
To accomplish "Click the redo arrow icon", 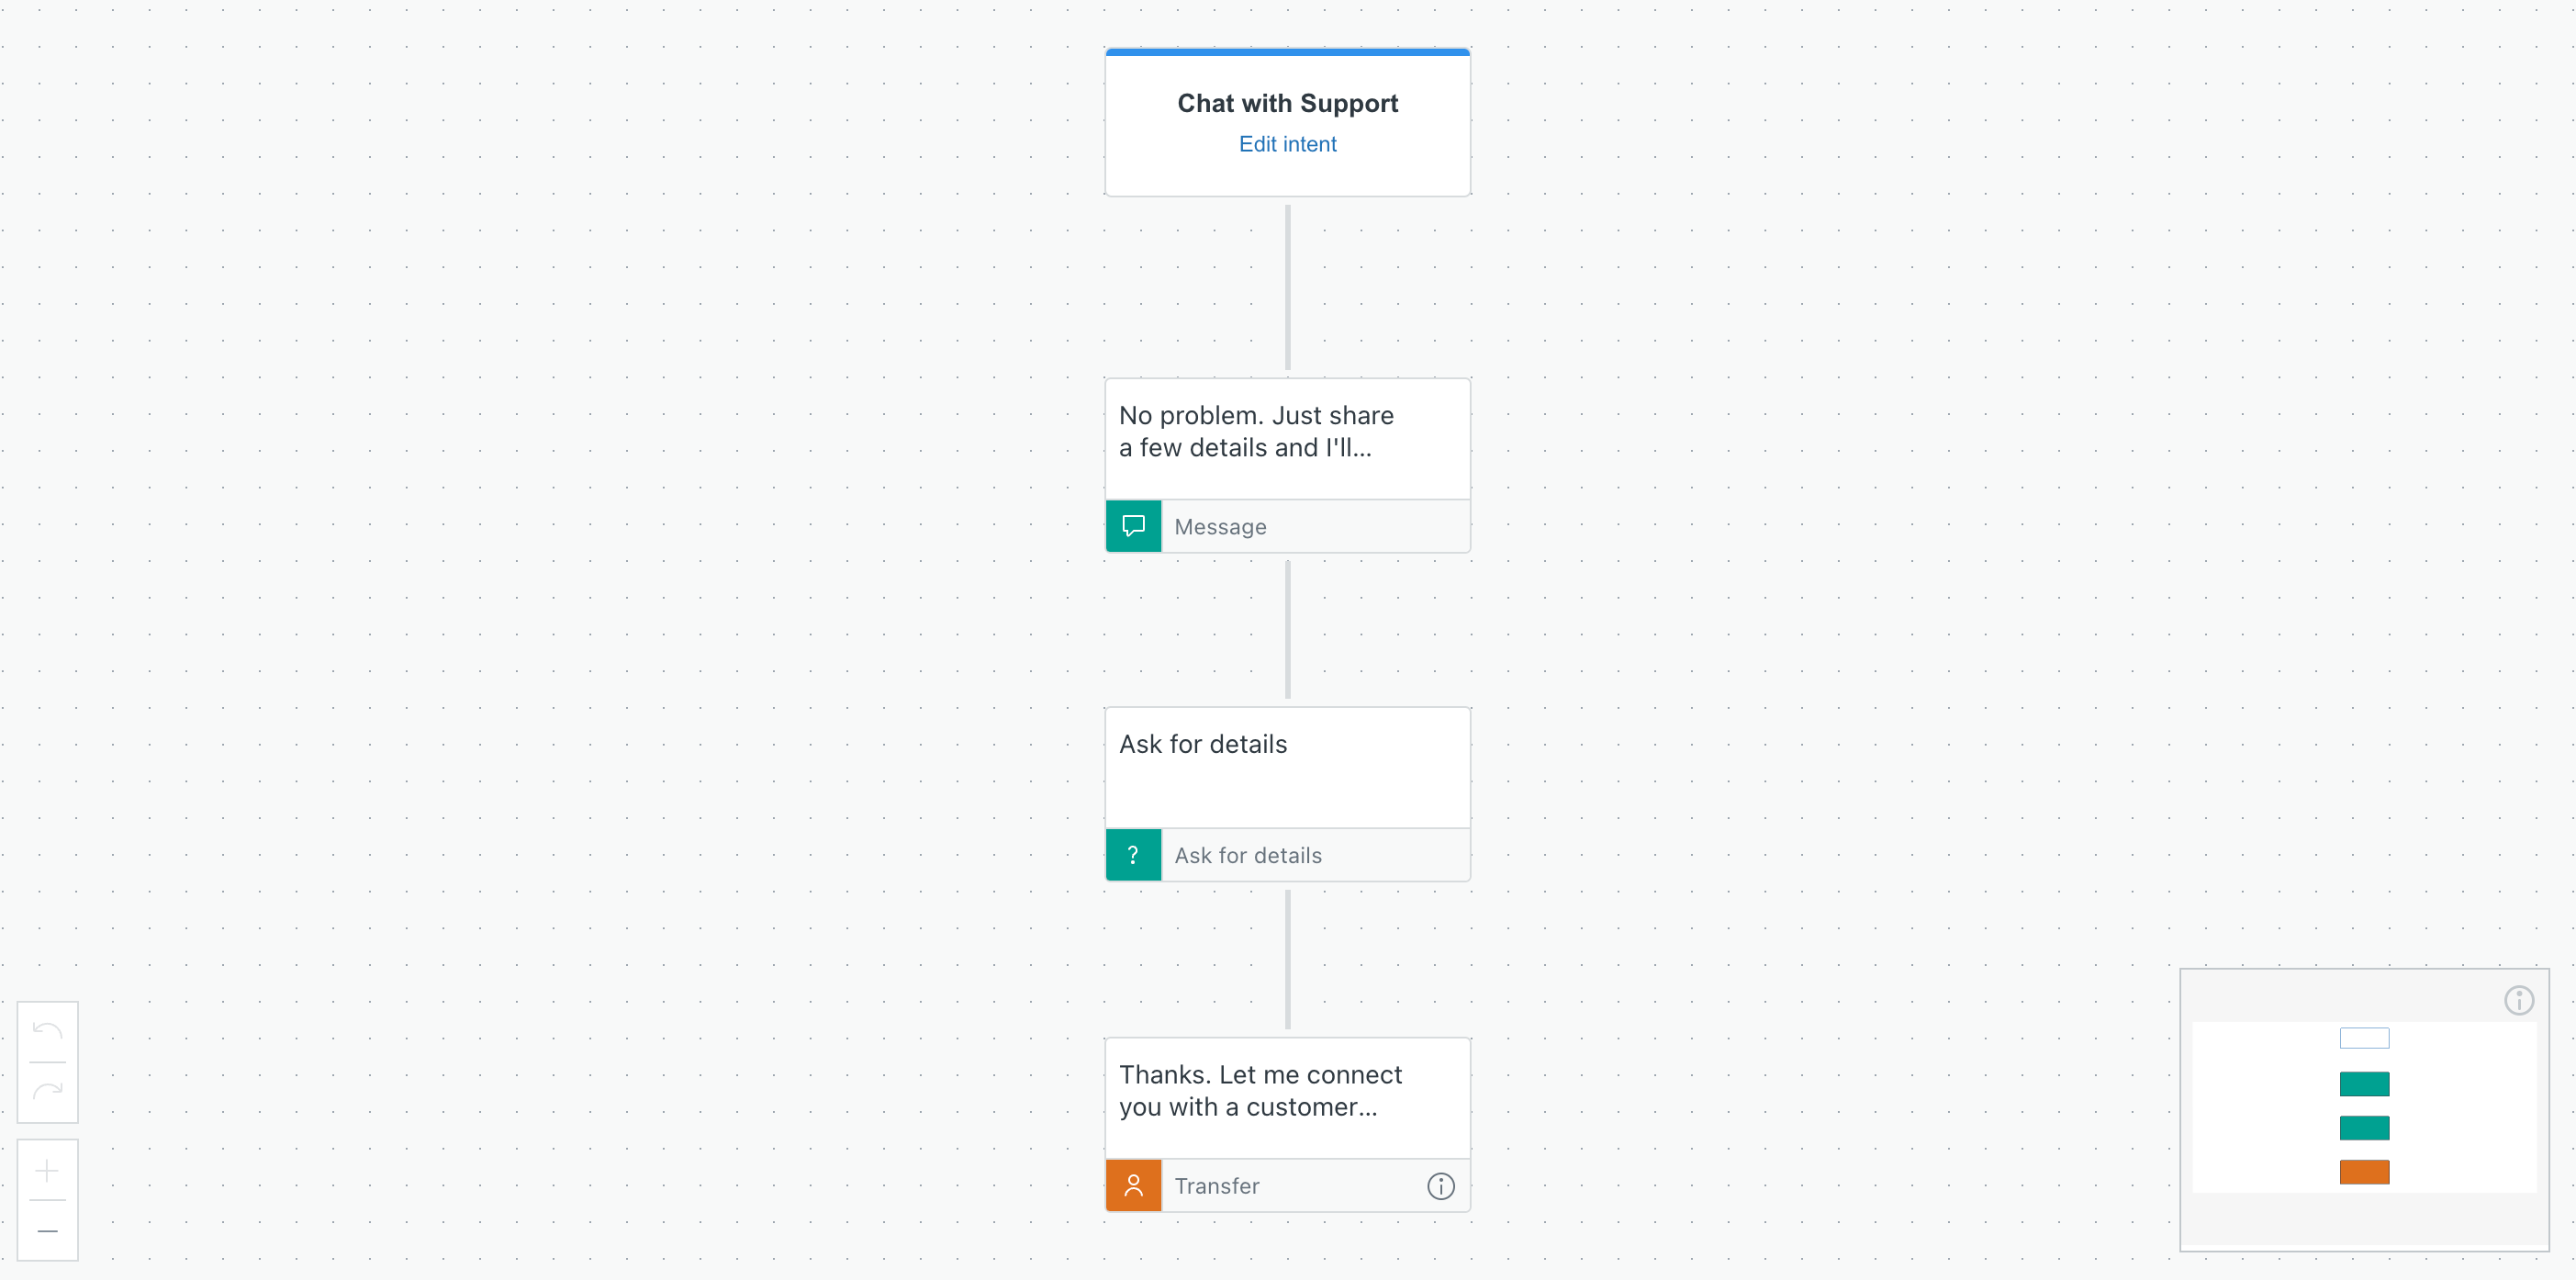I will point(47,1091).
